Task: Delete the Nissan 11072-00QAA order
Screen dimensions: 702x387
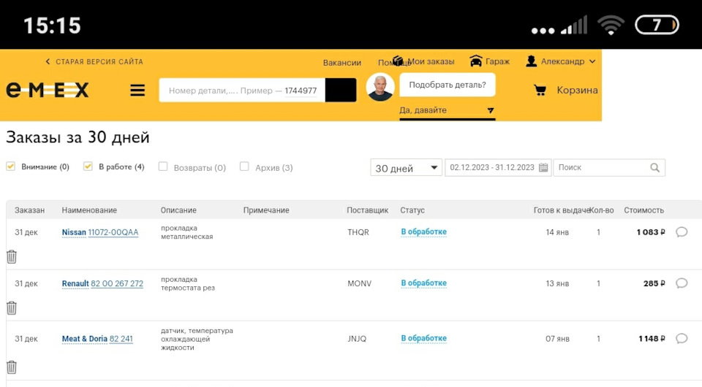Action: point(12,256)
